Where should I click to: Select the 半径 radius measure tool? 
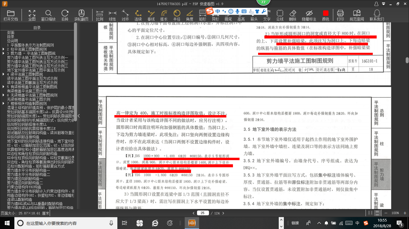click(x=177, y=15)
